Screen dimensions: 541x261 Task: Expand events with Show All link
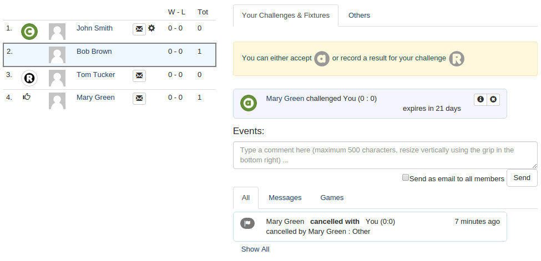click(255, 249)
